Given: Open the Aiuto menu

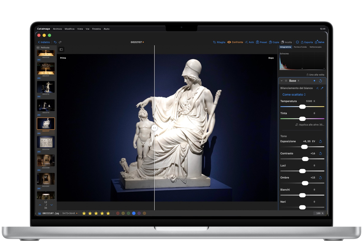Looking at the screenshot, I should [106, 29].
